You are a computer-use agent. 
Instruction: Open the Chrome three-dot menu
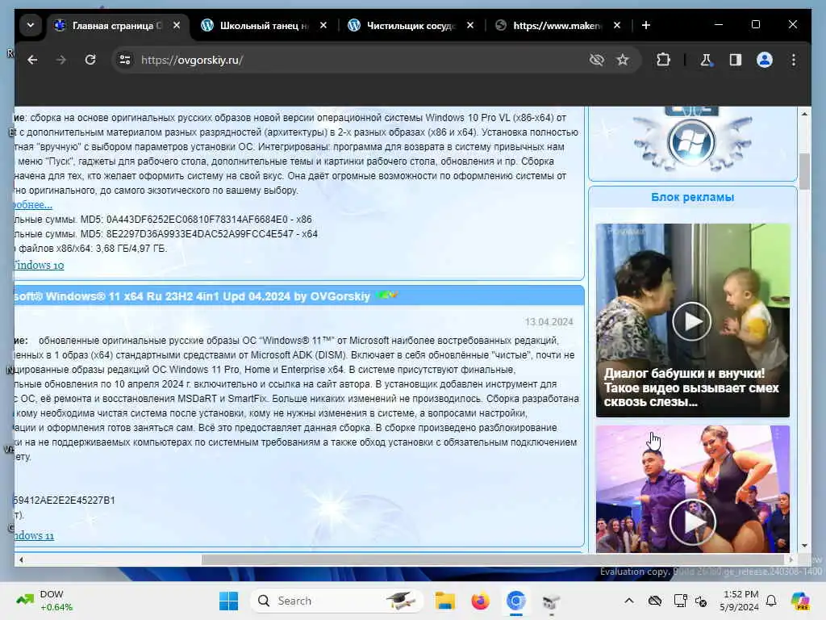(794, 60)
